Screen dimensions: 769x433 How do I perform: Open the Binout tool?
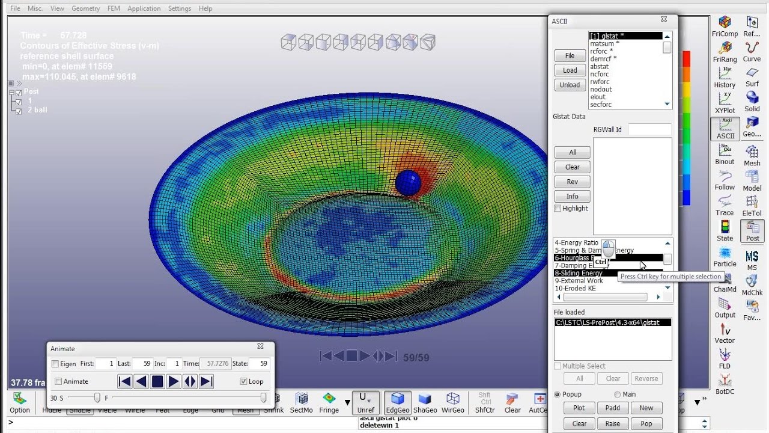point(725,154)
